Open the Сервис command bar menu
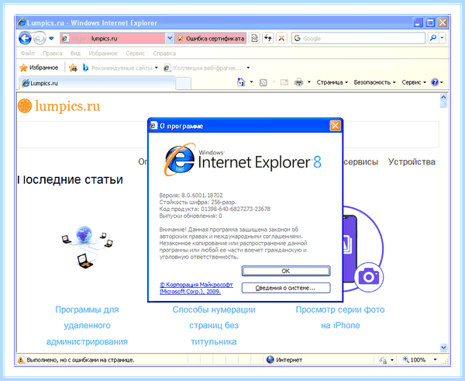 [414, 82]
